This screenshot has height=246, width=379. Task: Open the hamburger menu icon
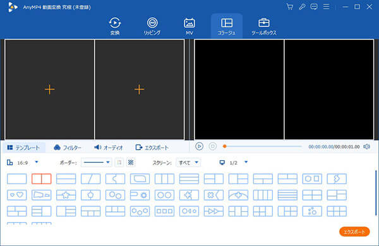point(327,7)
